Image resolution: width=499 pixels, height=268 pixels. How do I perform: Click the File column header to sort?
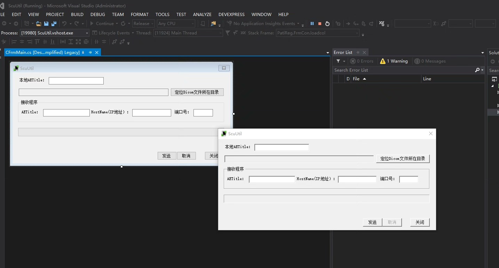pos(356,79)
